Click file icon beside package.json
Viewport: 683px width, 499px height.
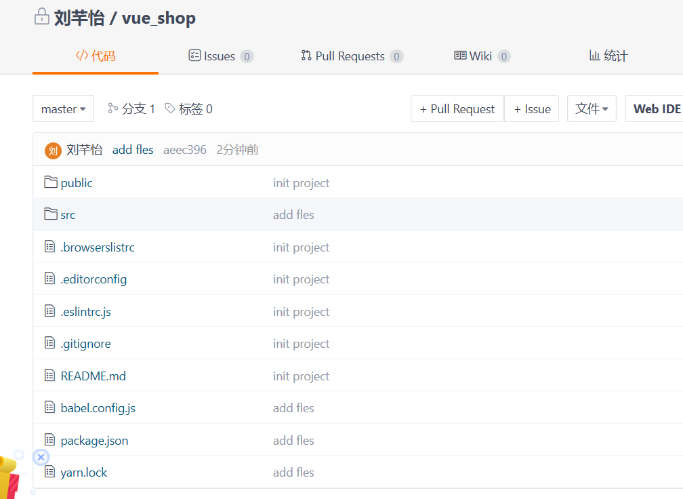point(49,439)
